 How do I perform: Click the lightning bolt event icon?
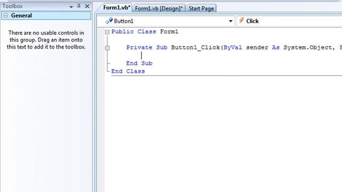pyautogui.click(x=241, y=20)
